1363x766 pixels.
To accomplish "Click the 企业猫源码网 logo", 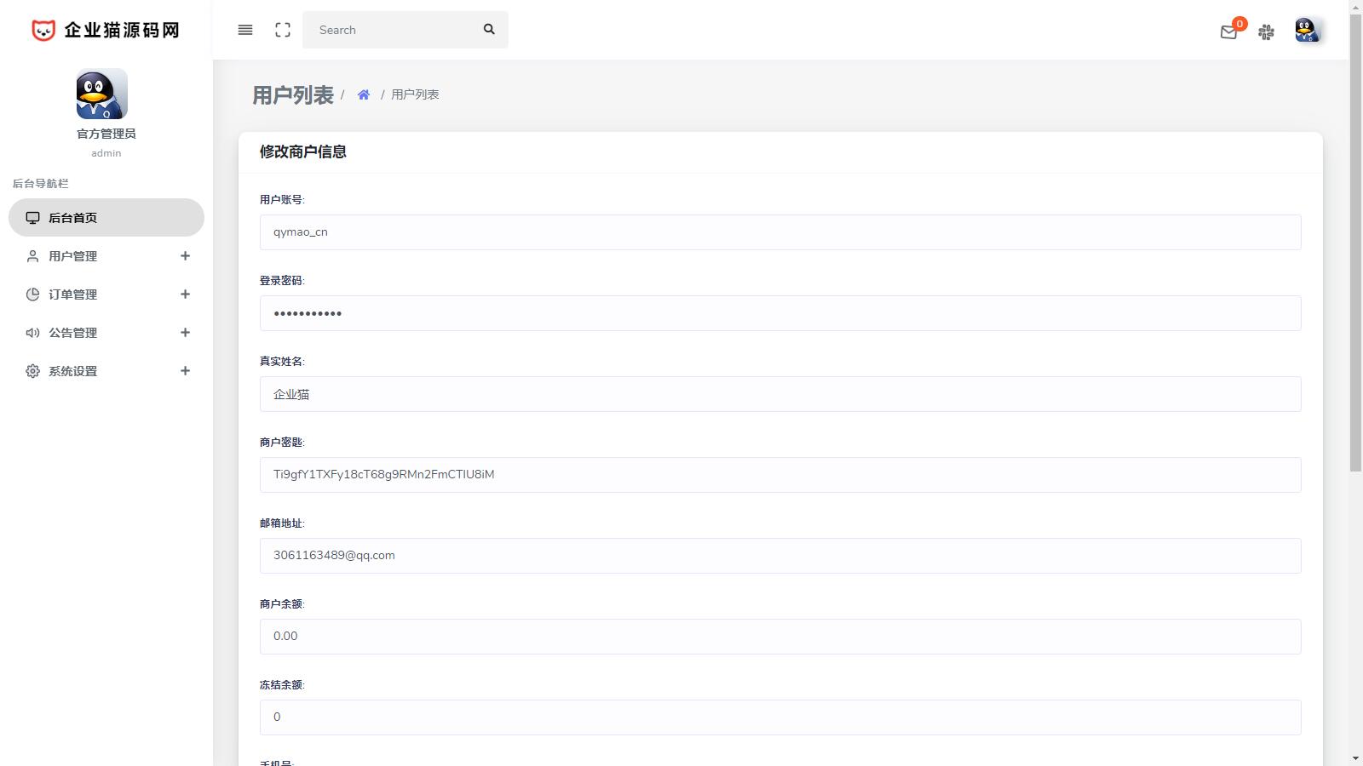I will tap(106, 30).
